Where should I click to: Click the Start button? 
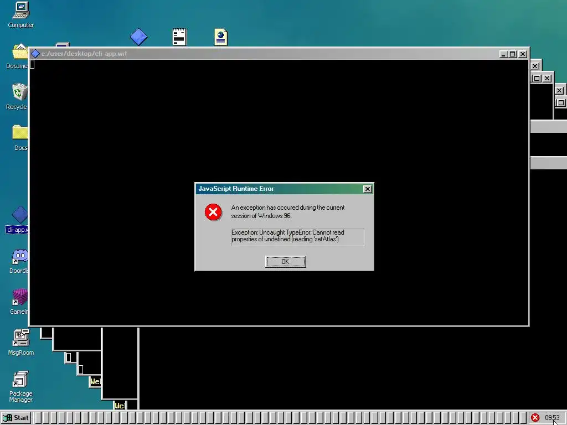(16, 418)
